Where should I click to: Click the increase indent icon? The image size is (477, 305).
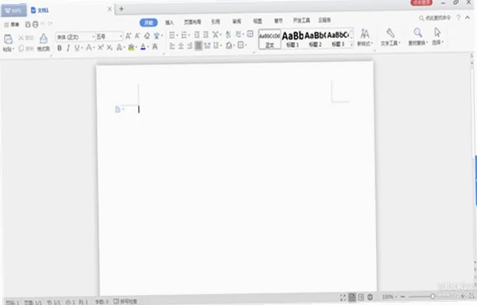(x=206, y=35)
